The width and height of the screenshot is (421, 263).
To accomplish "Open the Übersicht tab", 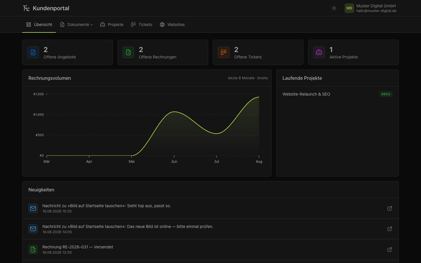I will (39, 25).
